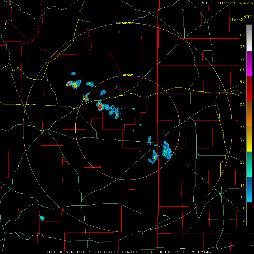Click the '50 NMI' range ring label
This screenshot has height=254, width=254.
[x=128, y=75]
